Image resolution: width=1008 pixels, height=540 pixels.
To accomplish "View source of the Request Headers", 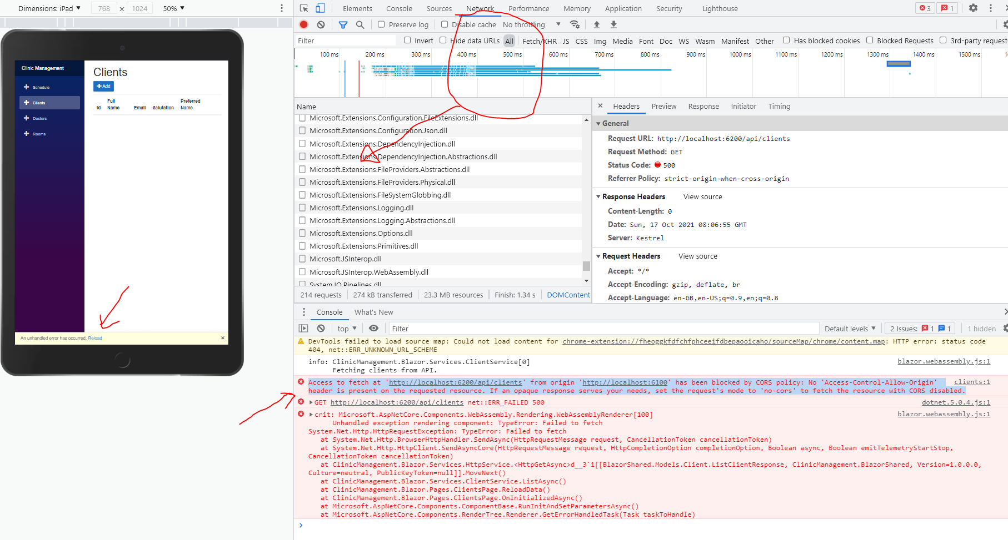I will click(697, 256).
